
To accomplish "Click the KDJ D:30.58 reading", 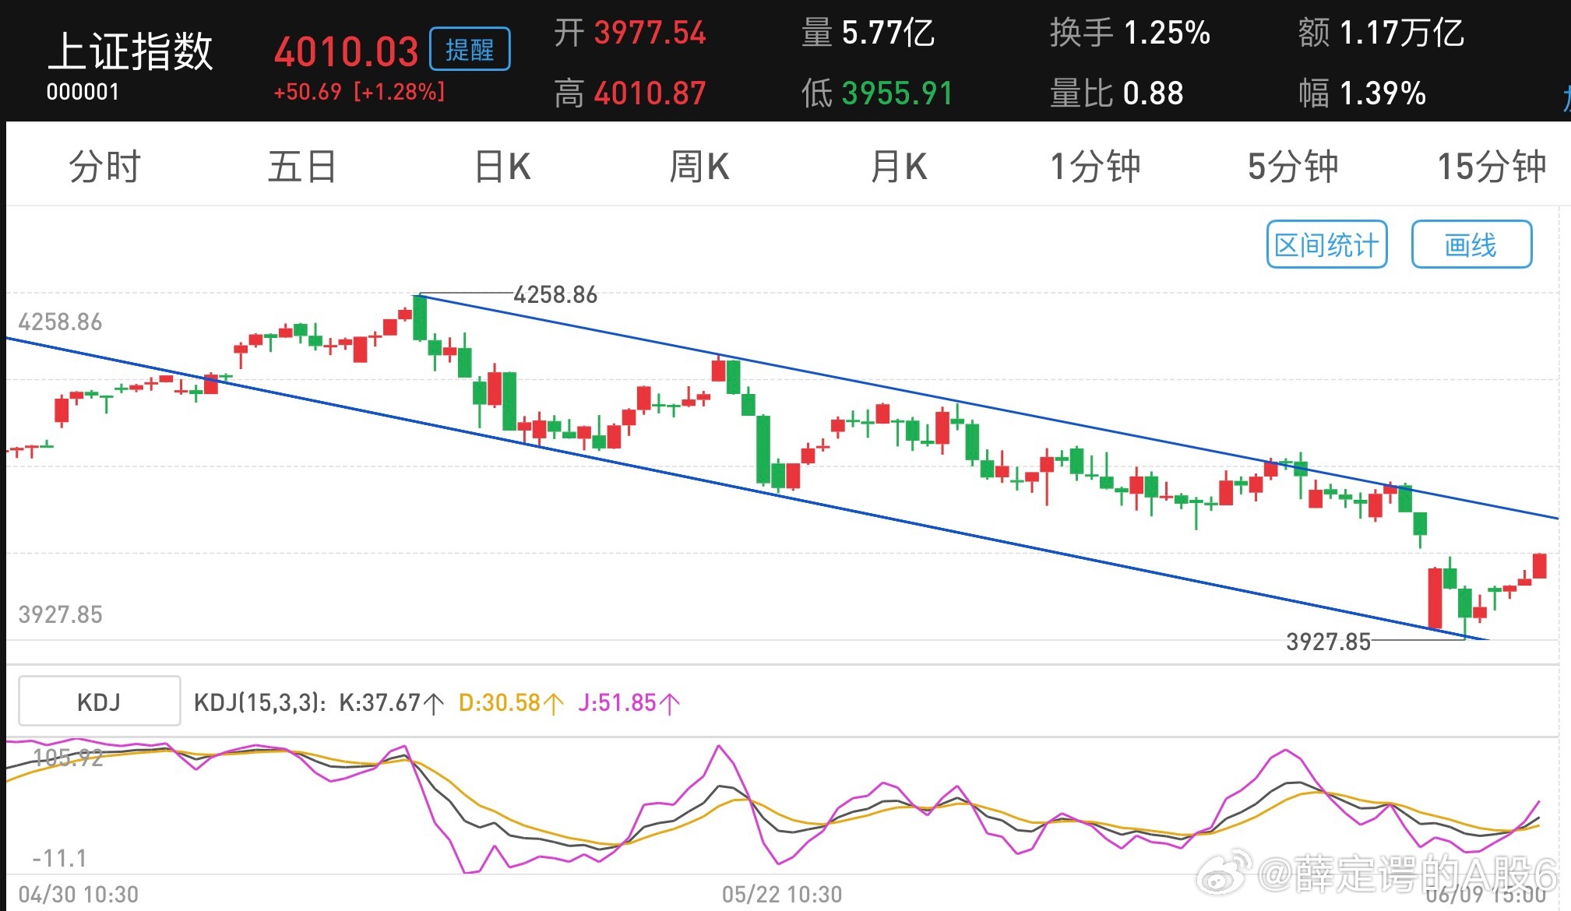I will coord(510,702).
